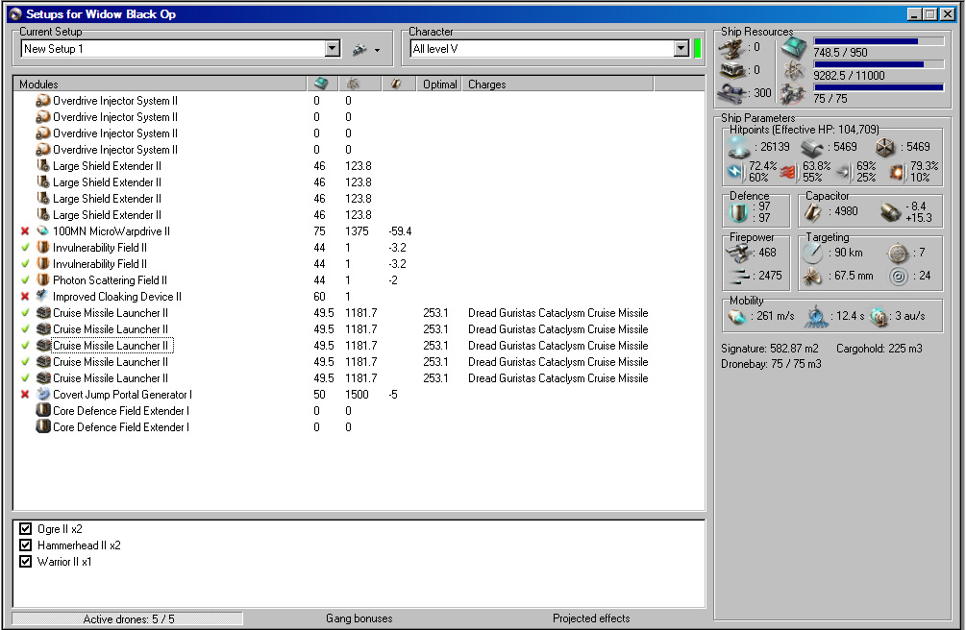This screenshot has height=630, width=966.
Task: Click the Signature: 582.87 m2 text
Action: [x=770, y=349]
